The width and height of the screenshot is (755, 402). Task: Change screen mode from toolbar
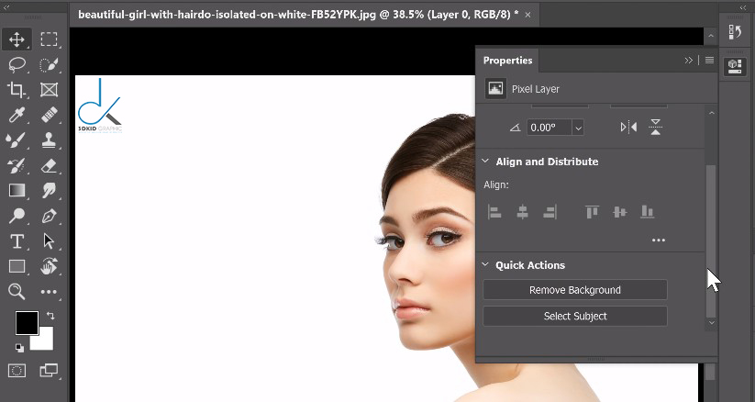click(x=49, y=370)
